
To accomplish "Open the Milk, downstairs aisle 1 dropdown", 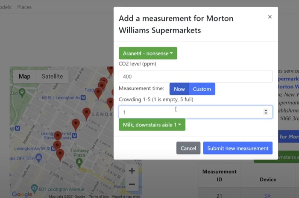I will (x=152, y=125).
